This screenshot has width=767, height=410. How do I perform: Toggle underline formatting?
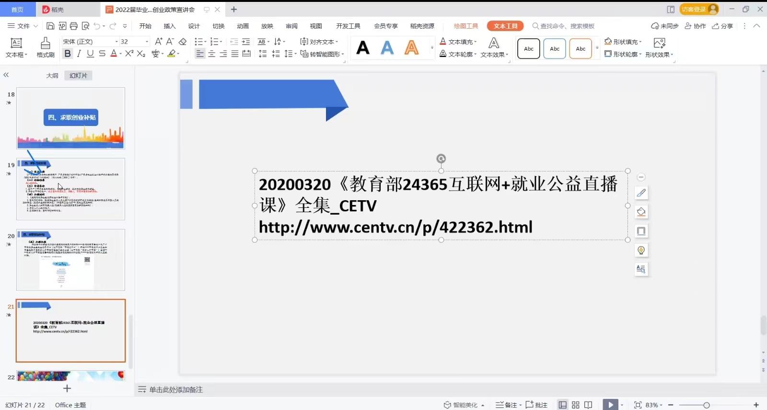point(90,54)
